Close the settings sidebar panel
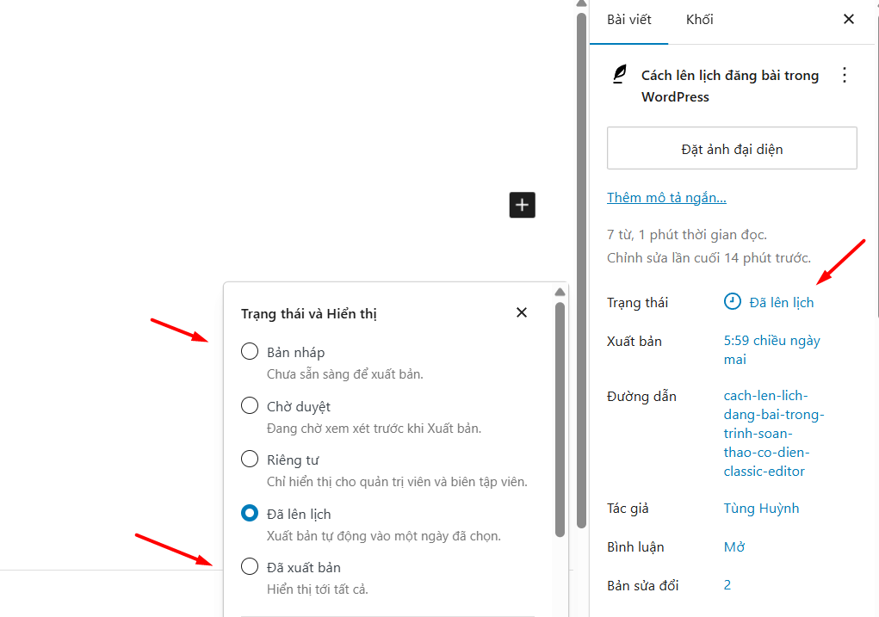 (x=849, y=20)
